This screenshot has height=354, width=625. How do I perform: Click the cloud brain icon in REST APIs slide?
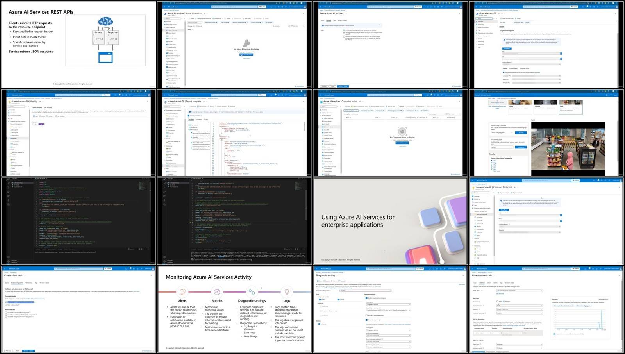tap(105, 21)
